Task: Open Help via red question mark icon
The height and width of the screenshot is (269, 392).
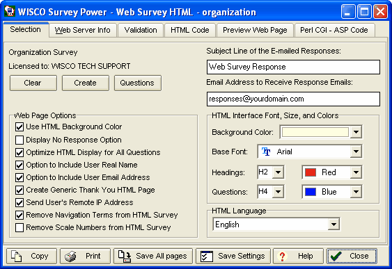Action: (282, 256)
